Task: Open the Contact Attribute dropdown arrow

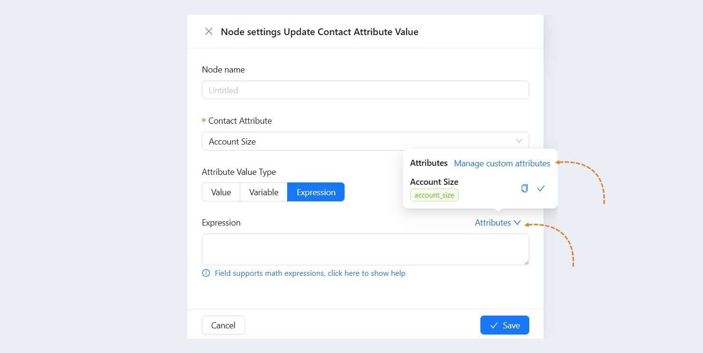Action: 519,141
